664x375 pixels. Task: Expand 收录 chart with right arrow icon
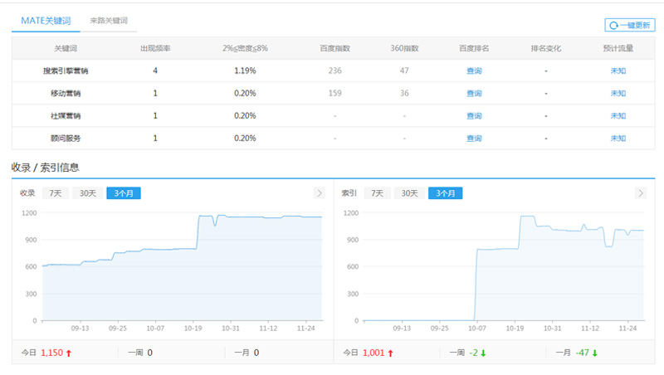(319, 193)
